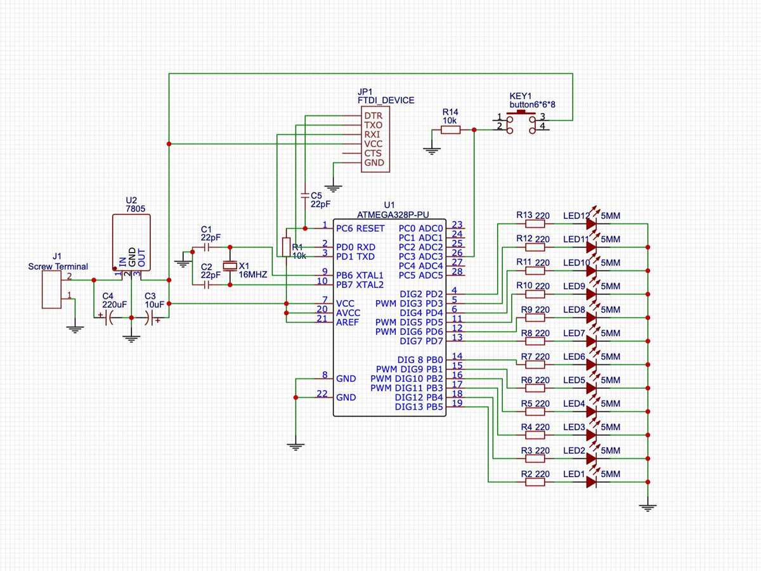Image resolution: width=761 pixels, height=571 pixels.
Task: Click the LED3 designator label
Action: (x=574, y=427)
